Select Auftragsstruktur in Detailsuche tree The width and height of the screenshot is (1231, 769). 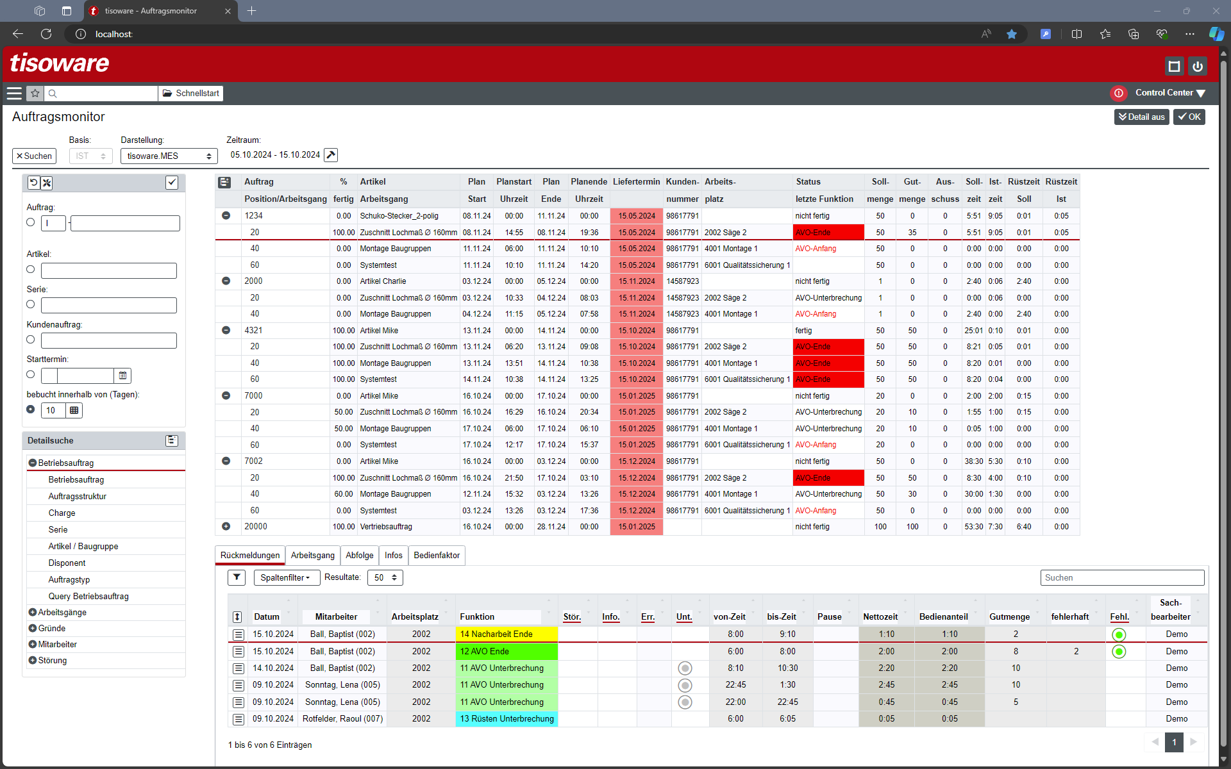(x=78, y=497)
